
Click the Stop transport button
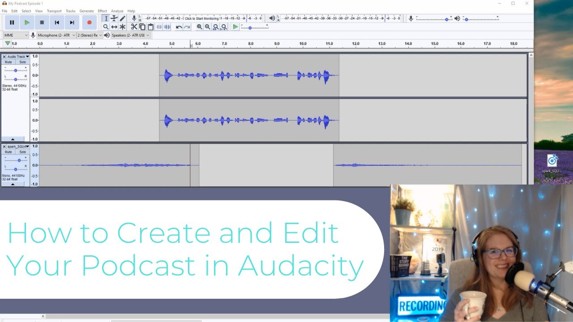point(42,22)
